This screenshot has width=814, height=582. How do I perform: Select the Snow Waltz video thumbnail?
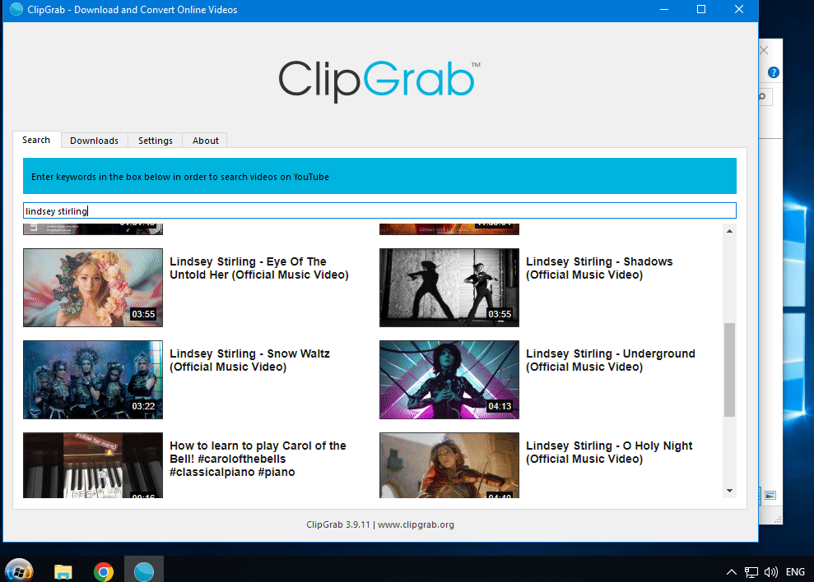pyautogui.click(x=93, y=380)
